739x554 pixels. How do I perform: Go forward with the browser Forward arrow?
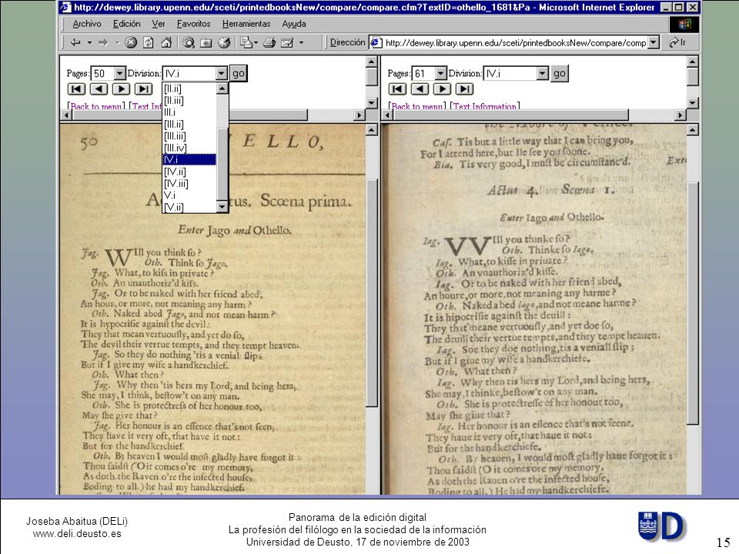point(103,43)
